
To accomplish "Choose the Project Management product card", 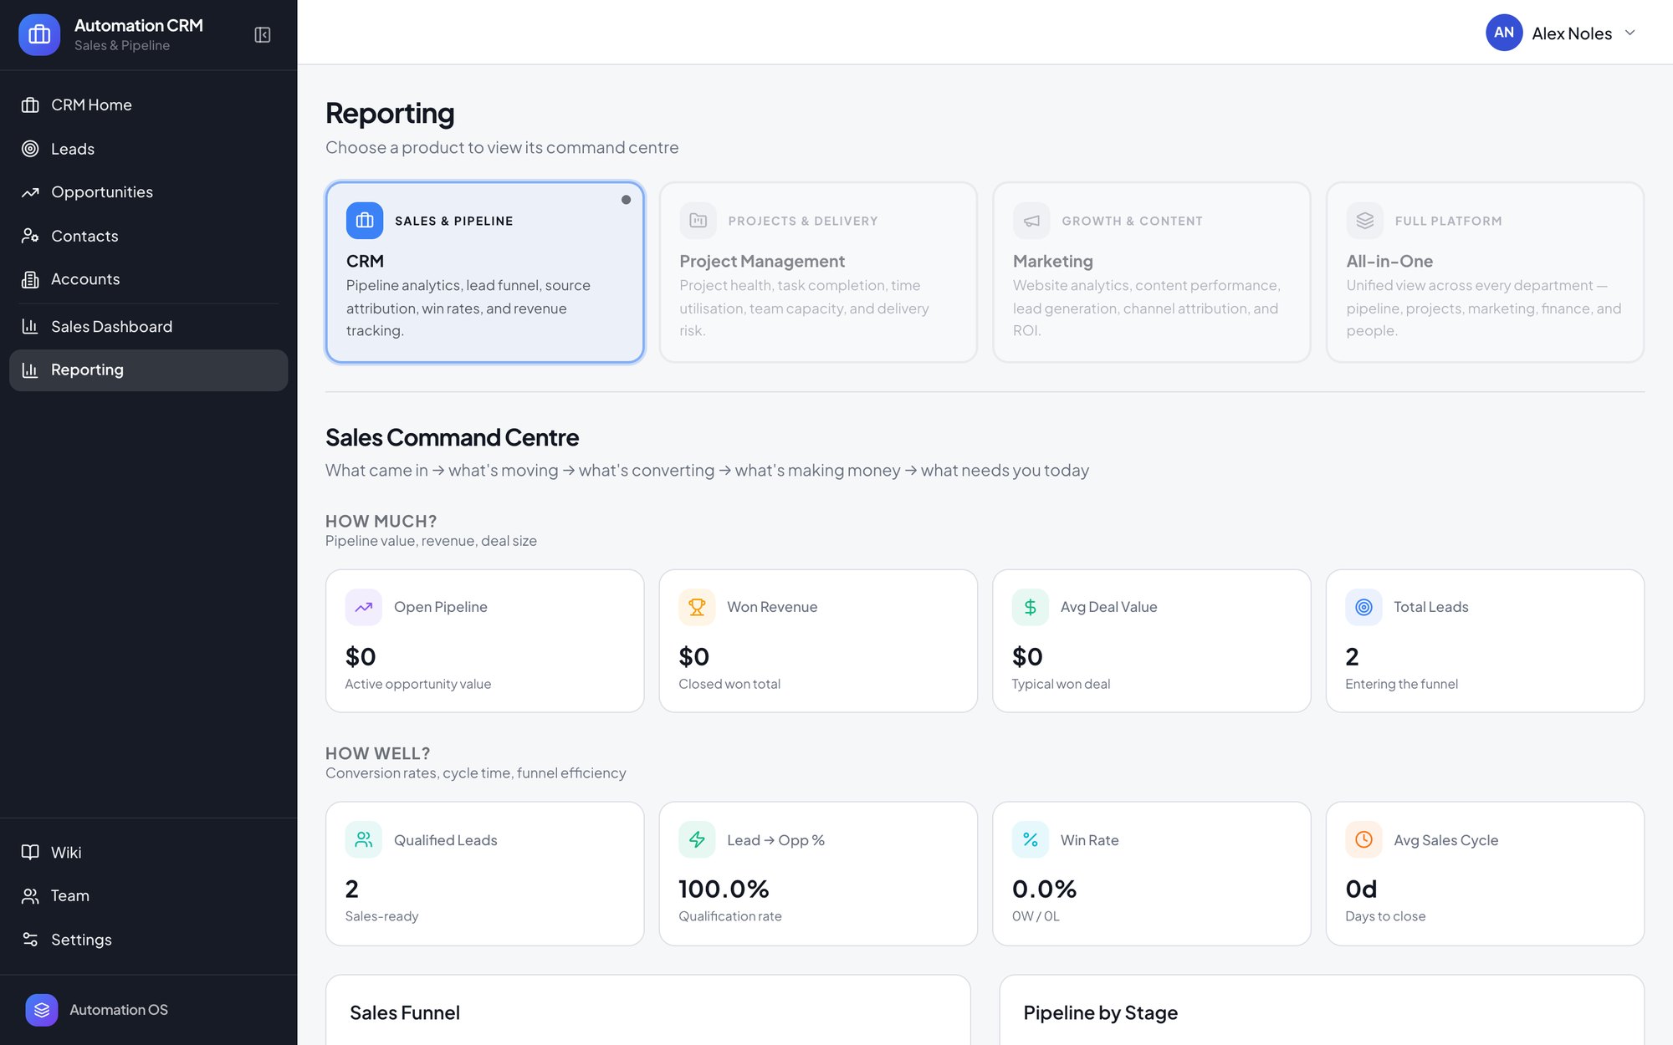I will point(818,273).
